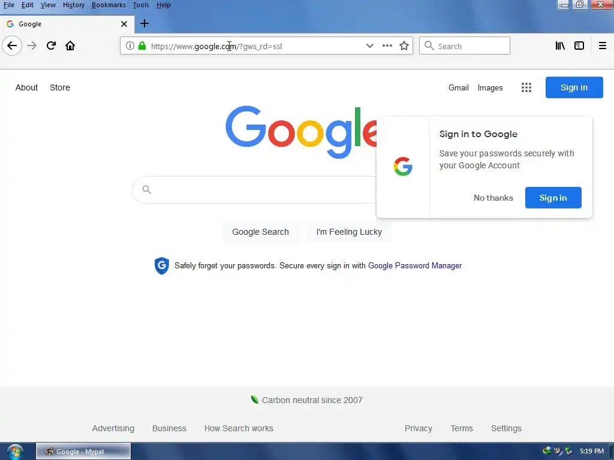Image resolution: width=614 pixels, height=460 pixels.
Task: Open the View menu
Action: click(48, 5)
